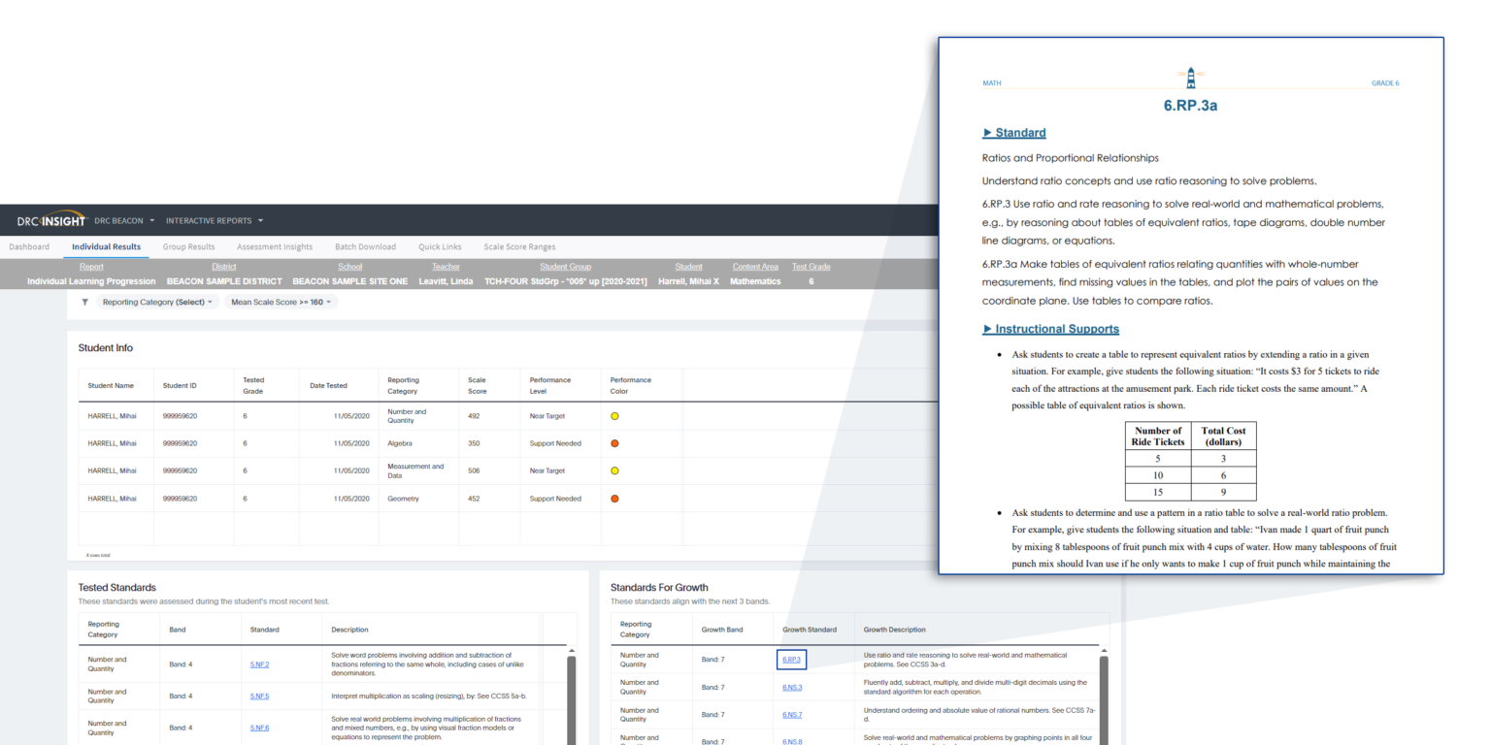Open the Quick Links tab
Viewport: 1491px width, 745px height.
coord(440,246)
